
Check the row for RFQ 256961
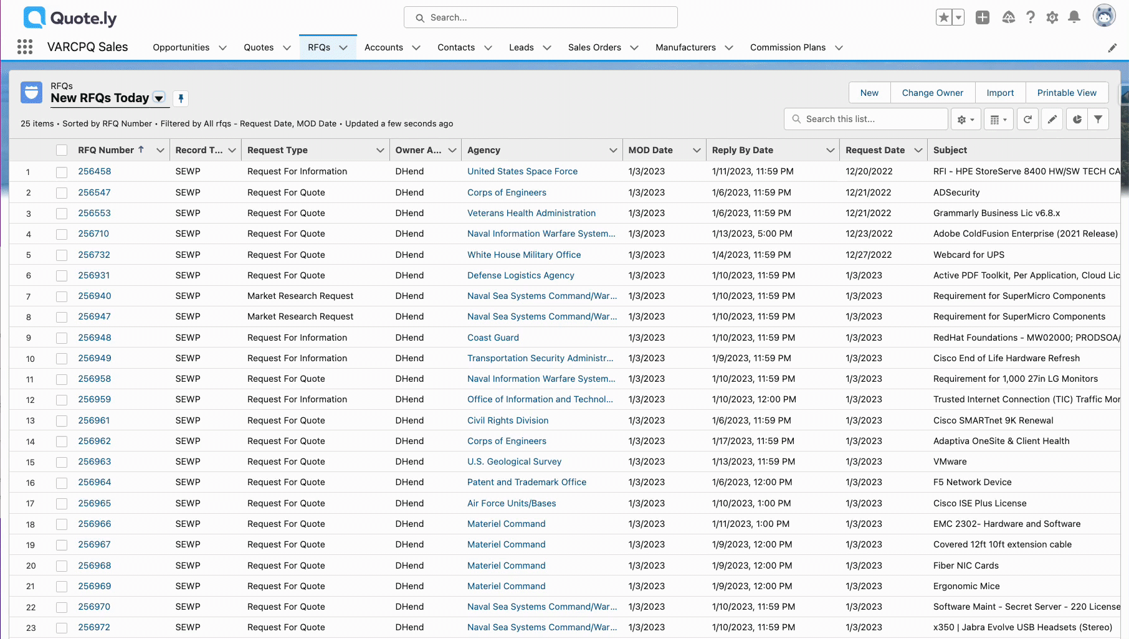pos(62,421)
